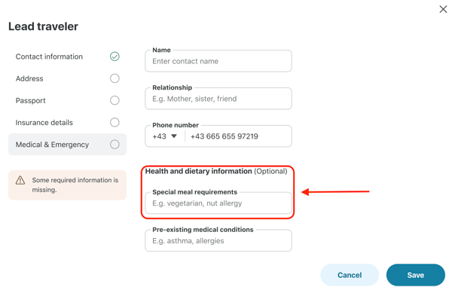452x293 pixels.
Task: Focus the Pre-existing medical conditions field
Action: [x=218, y=240]
